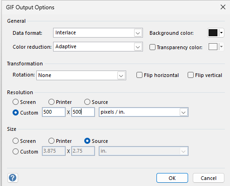
Task: Check Flip vertical option
Action: click(190, 75)
